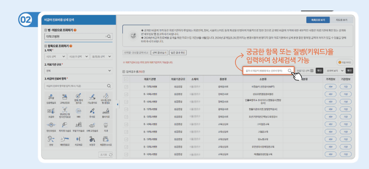Toggle checkbox for 고지혈증교육 row
The image size is (369, 169).
coord(126,124)
